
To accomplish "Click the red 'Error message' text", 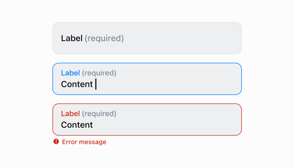I will [x=84, y=142].
